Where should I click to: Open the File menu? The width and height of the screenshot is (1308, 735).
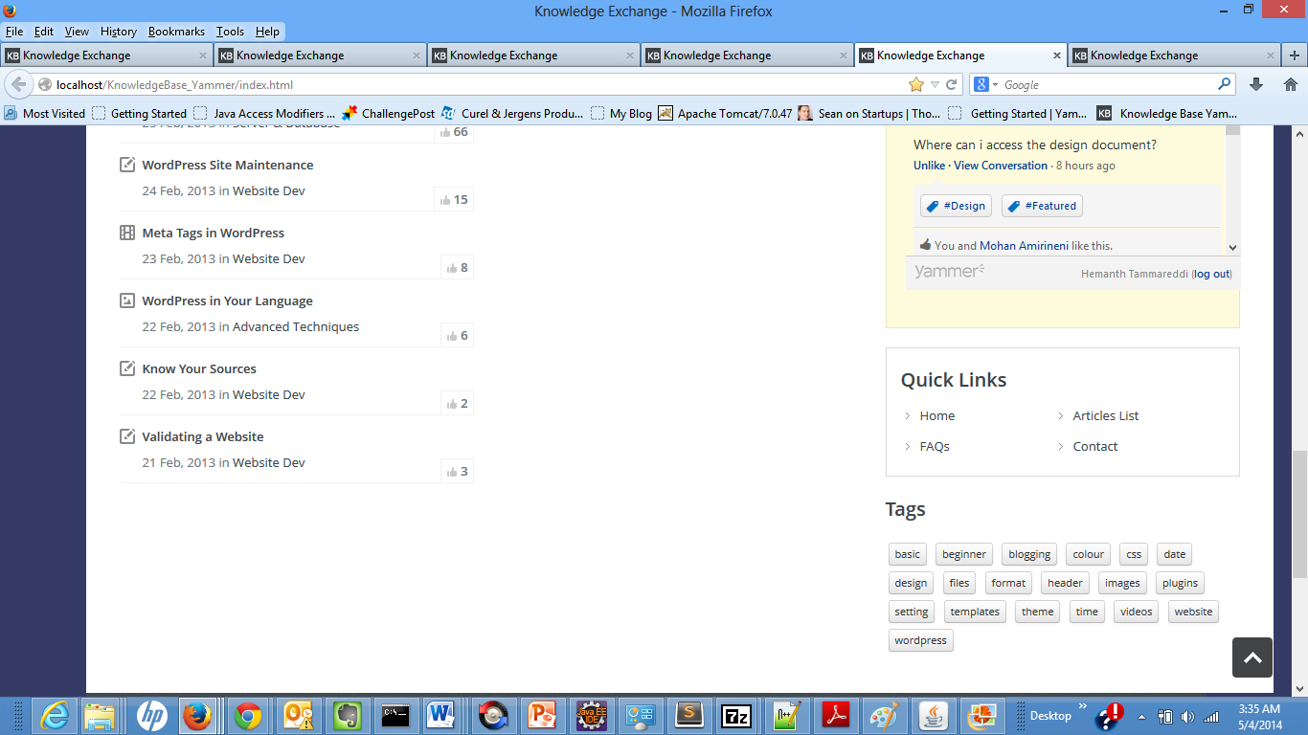click(13, 32)
